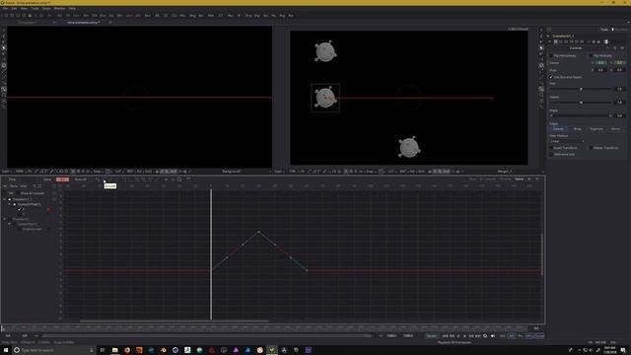Viewport: 631px width, 355px height.
Task: Toggle the Transform1_1 checkbox in the spline tree
Action: [x=9, y=199]
